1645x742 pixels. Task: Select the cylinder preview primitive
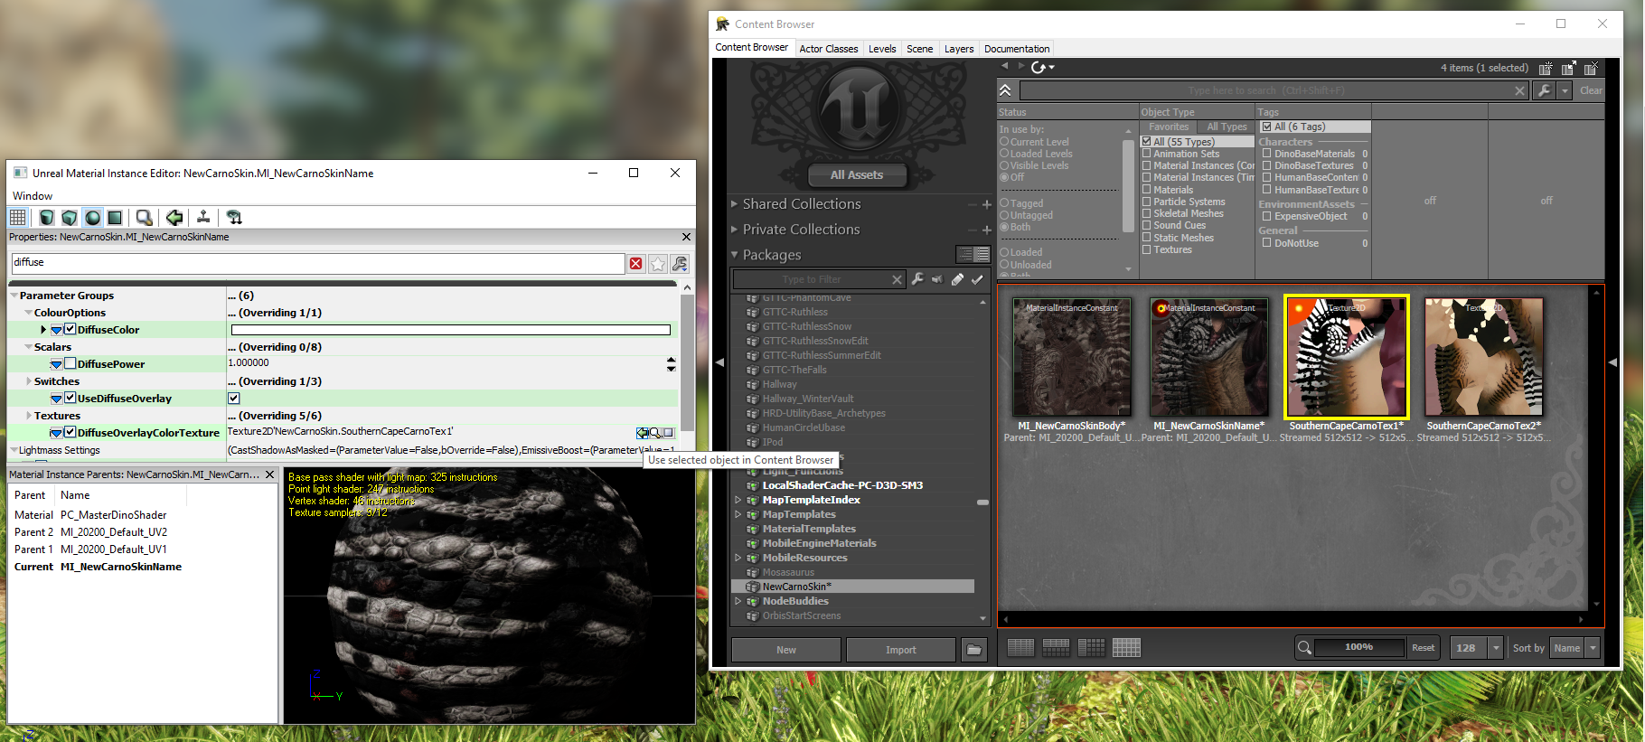(x=47, y=217)
